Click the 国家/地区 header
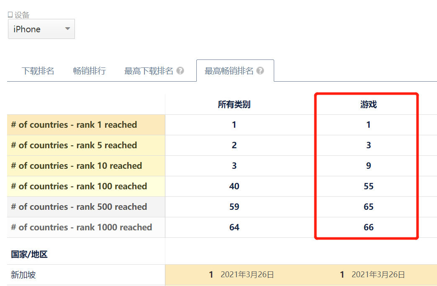The image size is (437, 286). coord(29,254)
